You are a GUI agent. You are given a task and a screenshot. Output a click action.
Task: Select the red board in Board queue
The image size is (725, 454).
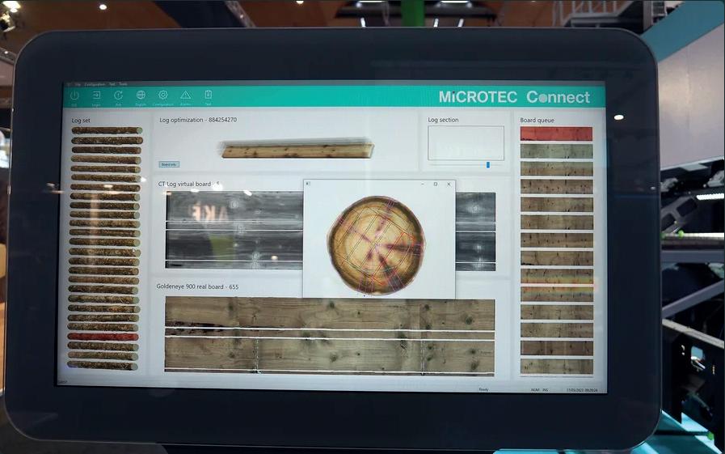(556, 134)
